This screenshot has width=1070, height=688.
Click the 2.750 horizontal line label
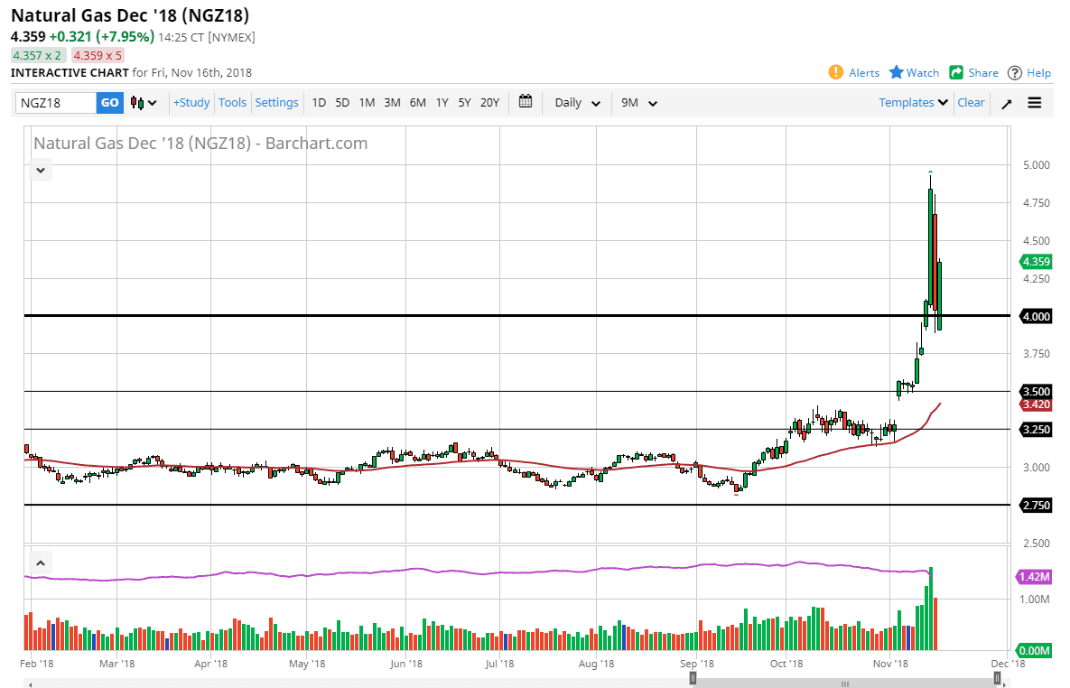point(1036,505)
